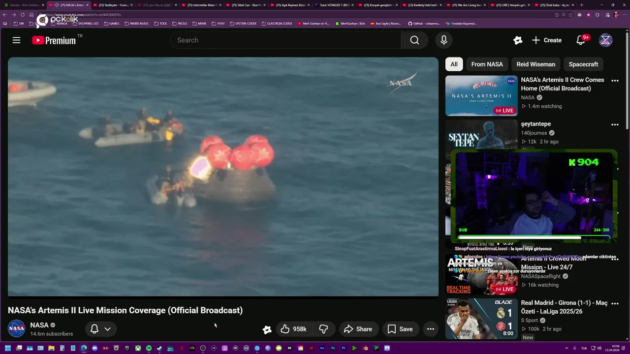
Task: Open Spotify from the taskbar
Action: click(149, 348)
